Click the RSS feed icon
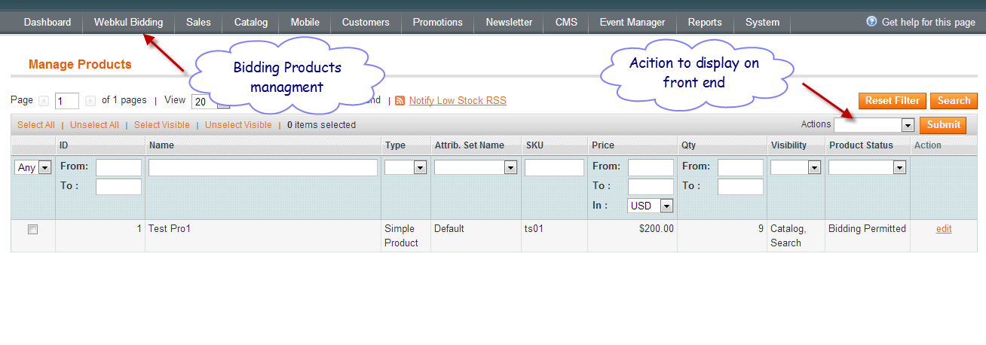Screen dimensions: 986x345 (400, 100)
